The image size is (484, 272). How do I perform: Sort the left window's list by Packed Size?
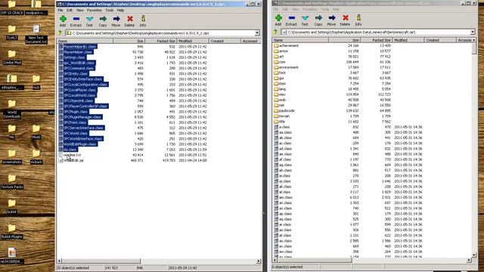pos(161,41)
